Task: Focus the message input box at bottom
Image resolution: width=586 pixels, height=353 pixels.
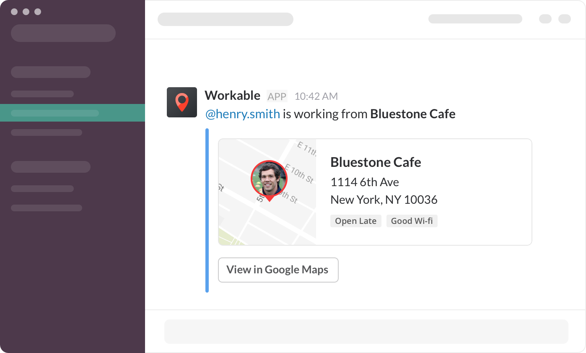Action: [366, 331]
